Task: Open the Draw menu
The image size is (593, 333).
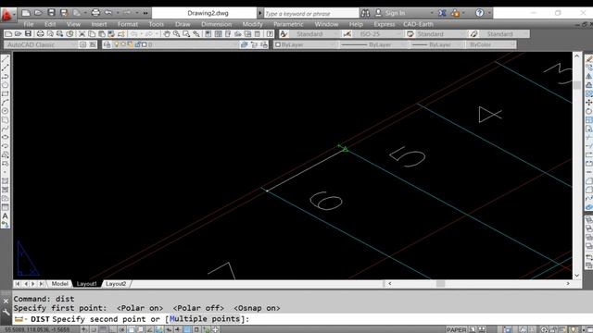Action: pyautogui.click(x=183, y=24)
